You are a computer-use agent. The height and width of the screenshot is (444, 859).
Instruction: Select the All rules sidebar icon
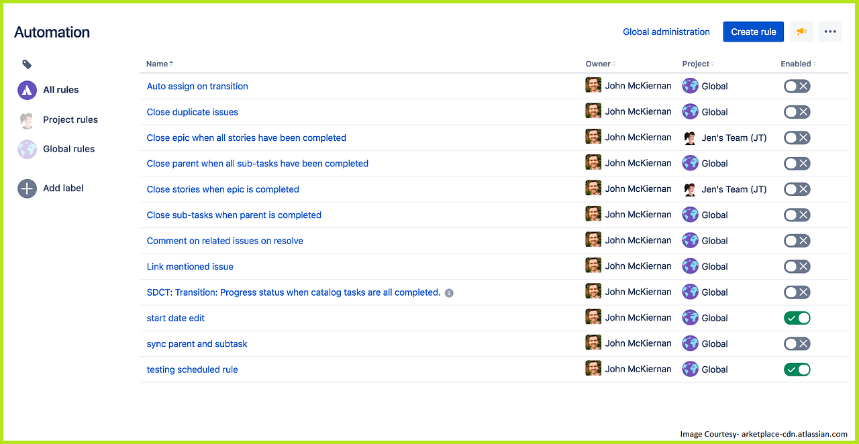click(x=27, y=90)
